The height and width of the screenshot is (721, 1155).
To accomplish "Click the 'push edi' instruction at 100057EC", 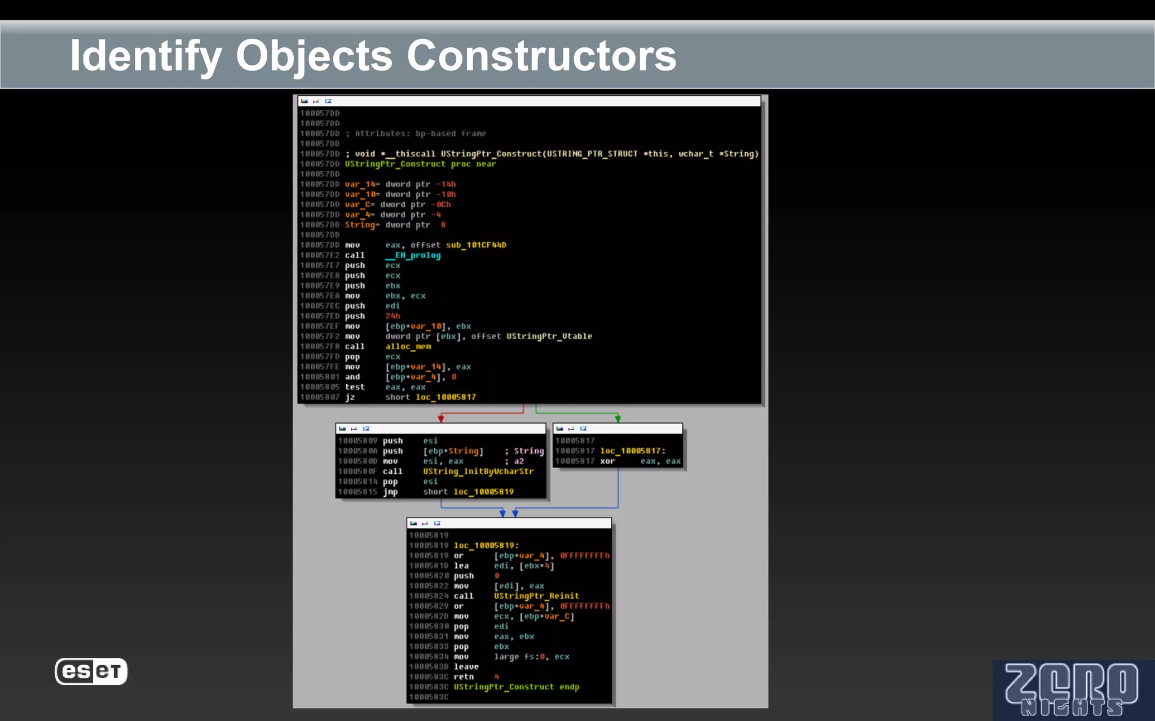I will [373, 306].
